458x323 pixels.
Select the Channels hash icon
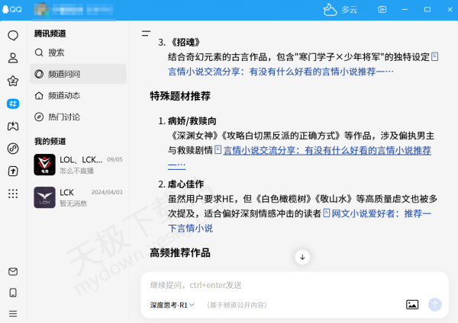coord(13,104)
